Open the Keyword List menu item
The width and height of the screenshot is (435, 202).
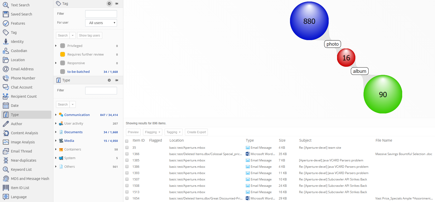coord(21,170)
